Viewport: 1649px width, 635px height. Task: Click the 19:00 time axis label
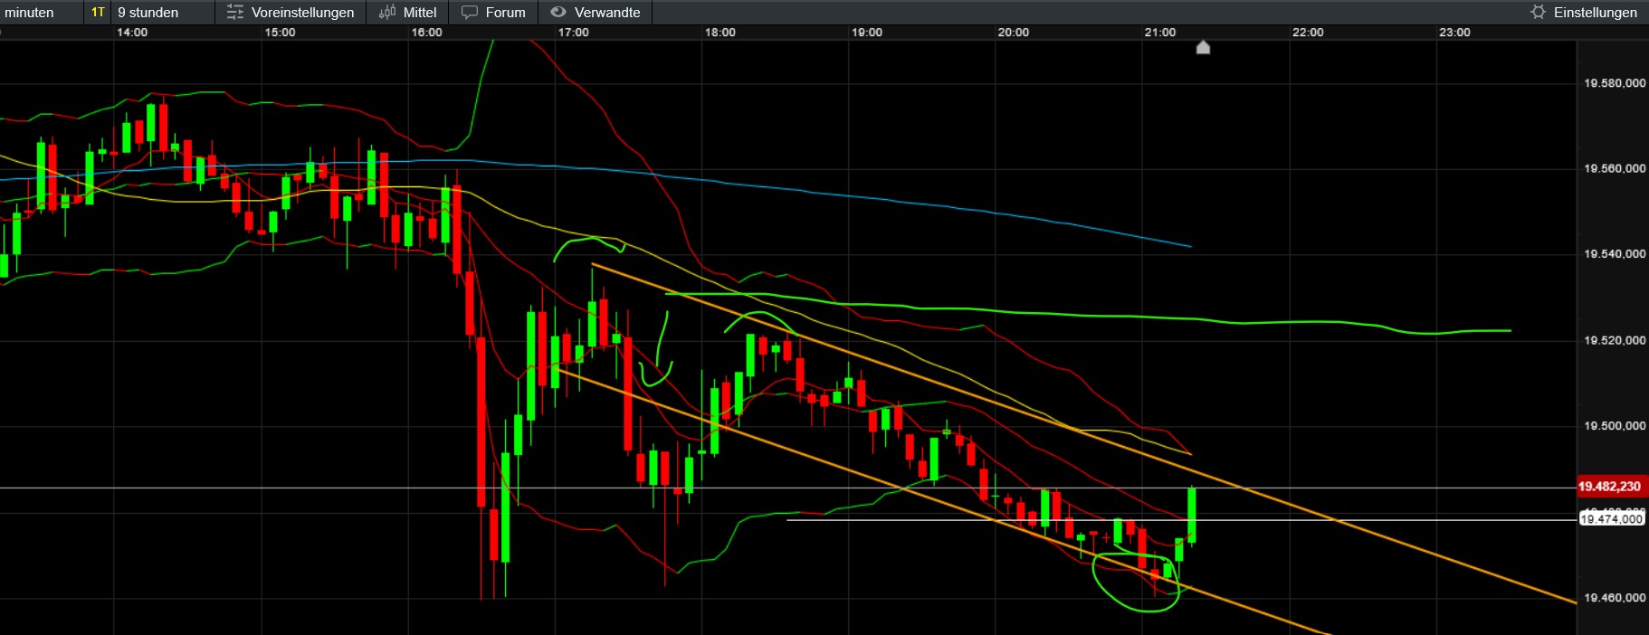tap(866, 33)
